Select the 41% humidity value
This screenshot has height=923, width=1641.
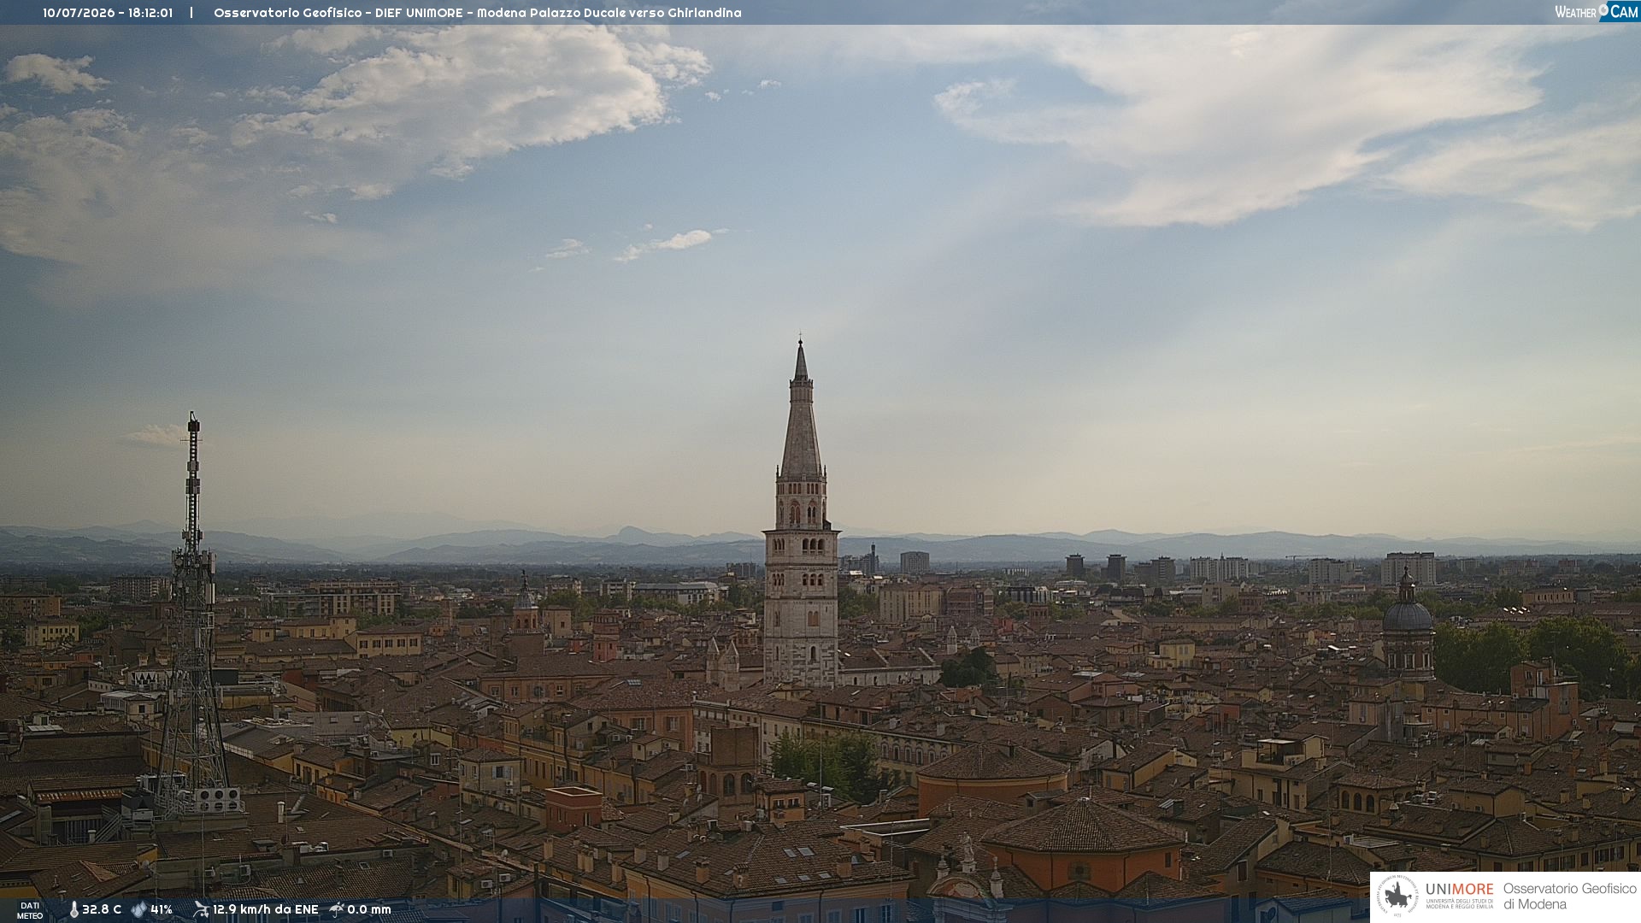tap(162, 909)
